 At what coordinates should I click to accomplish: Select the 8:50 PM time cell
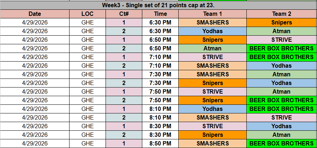point(160,144)
